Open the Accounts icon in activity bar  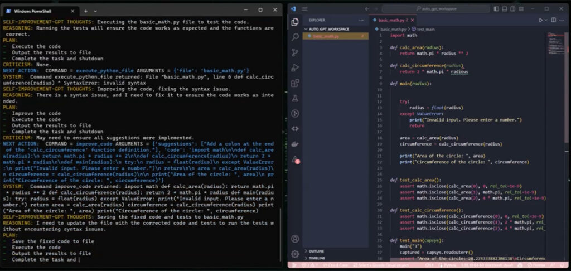click(295, 239)
